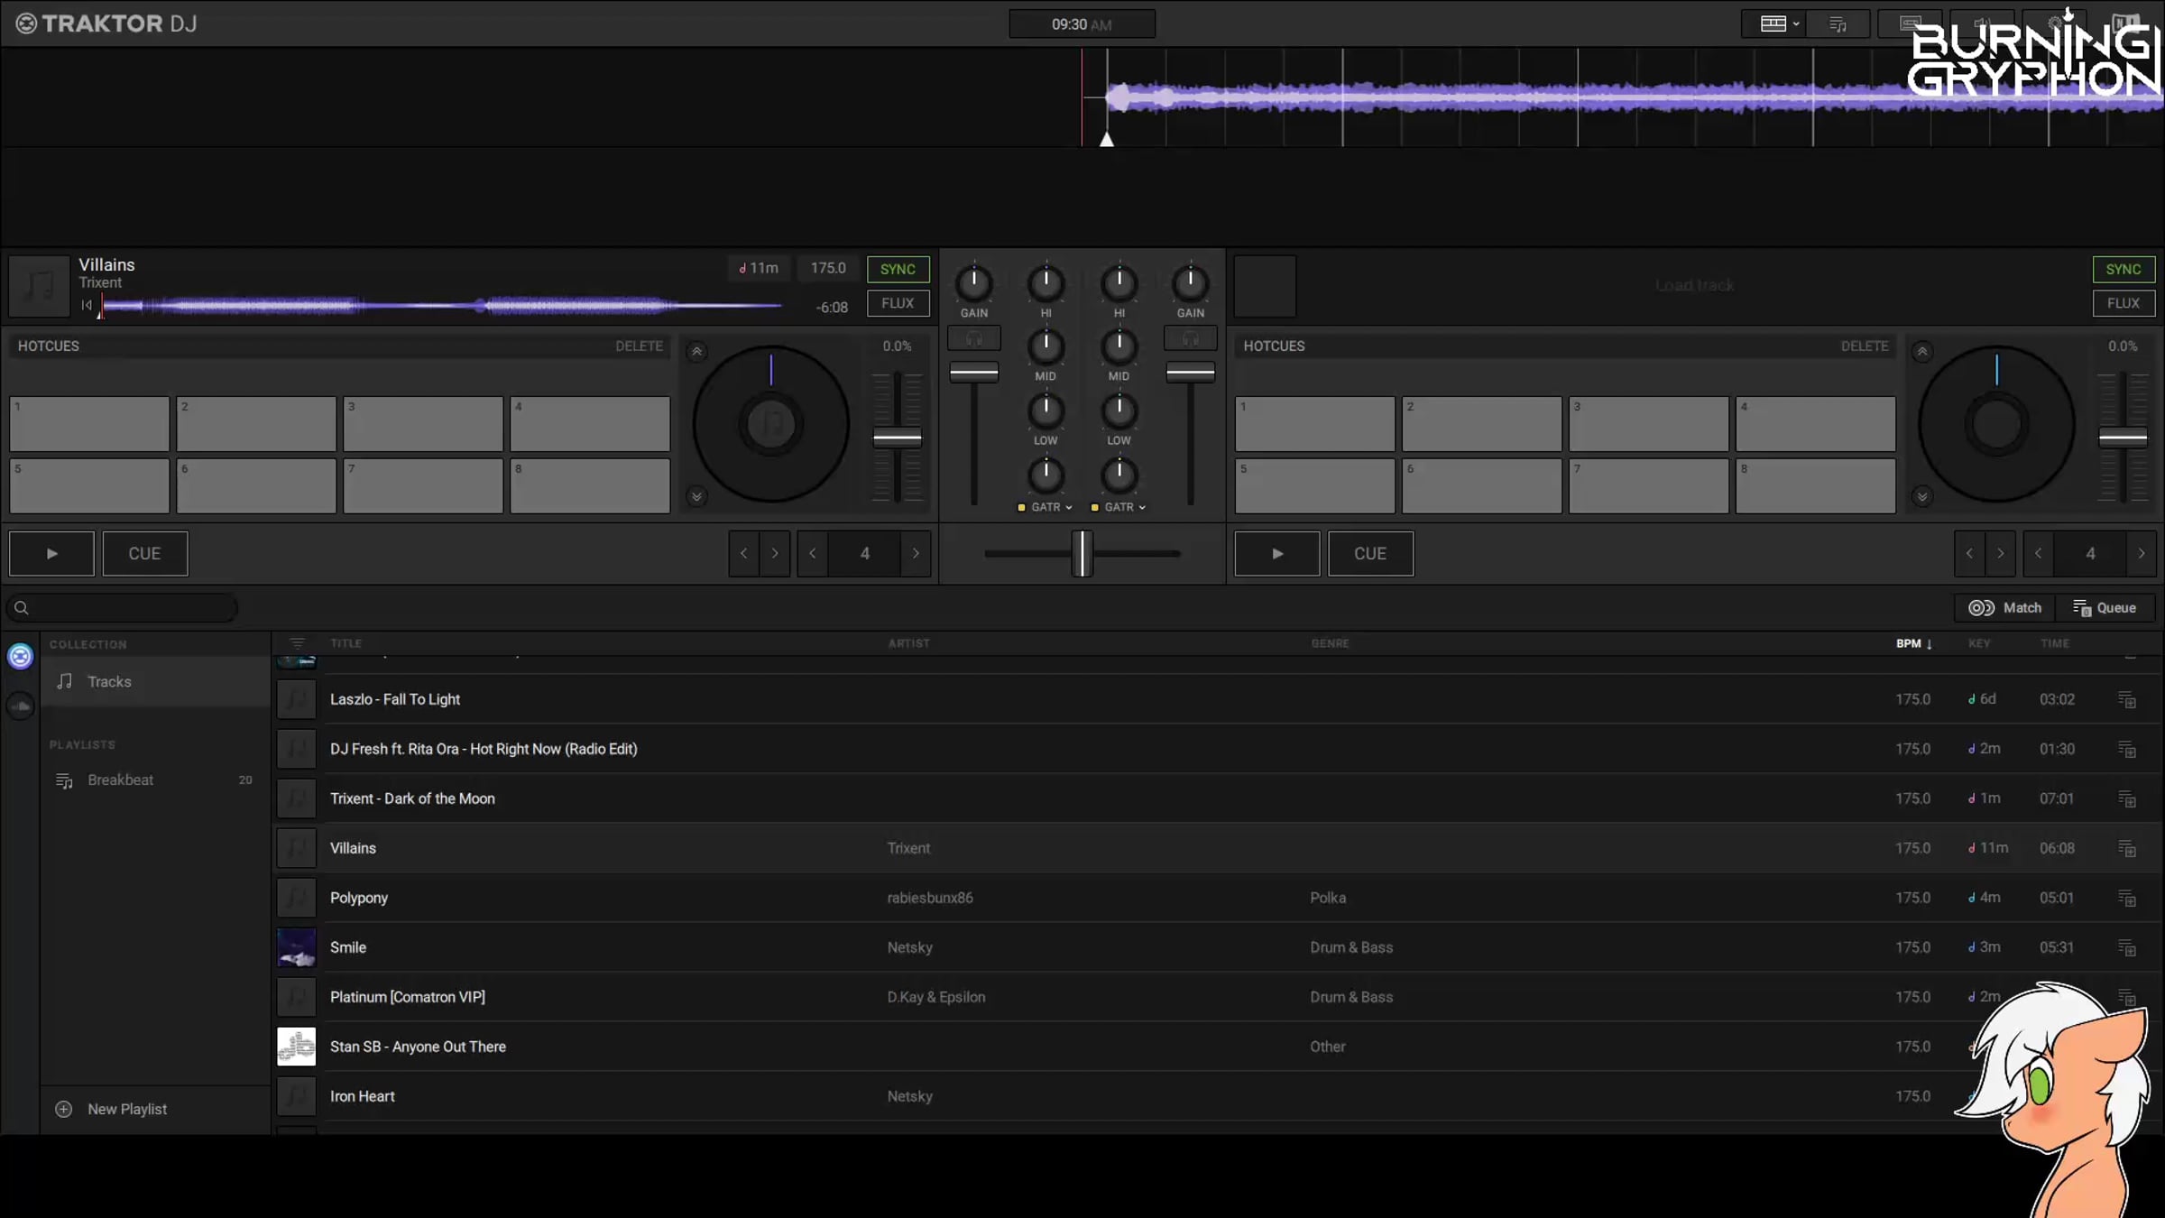Viewport: 2165px width, 1218px height.
Task: Open the Breakbeat playlist
Action: point(155,780)
